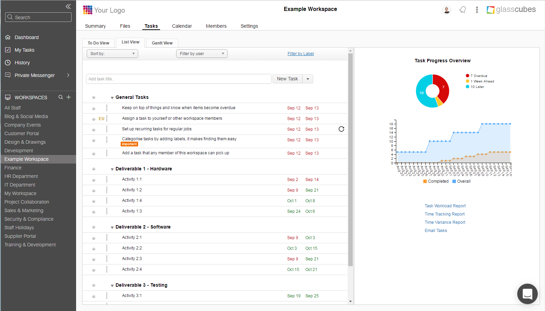Click the Dashboard home icon
Screen dimensions: 545x311
[x=8, y=37]
